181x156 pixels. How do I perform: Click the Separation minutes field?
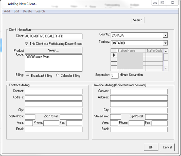pos(115,75)
